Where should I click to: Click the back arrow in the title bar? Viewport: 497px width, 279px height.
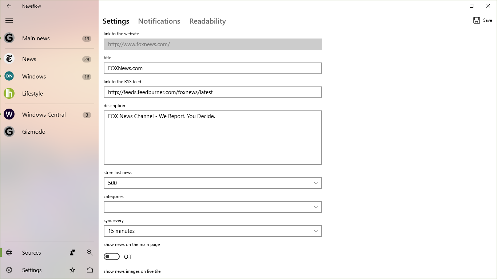click(x=9, y=6)
